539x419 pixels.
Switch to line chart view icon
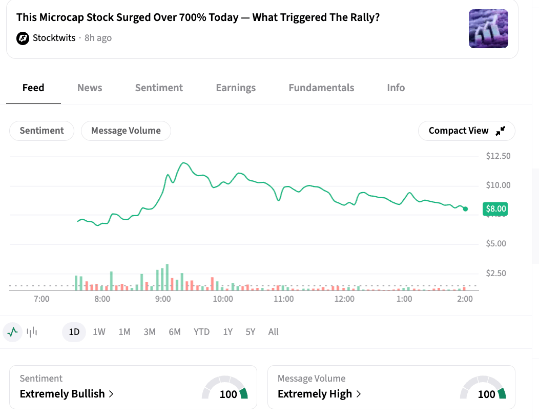(x=13, y=332)
